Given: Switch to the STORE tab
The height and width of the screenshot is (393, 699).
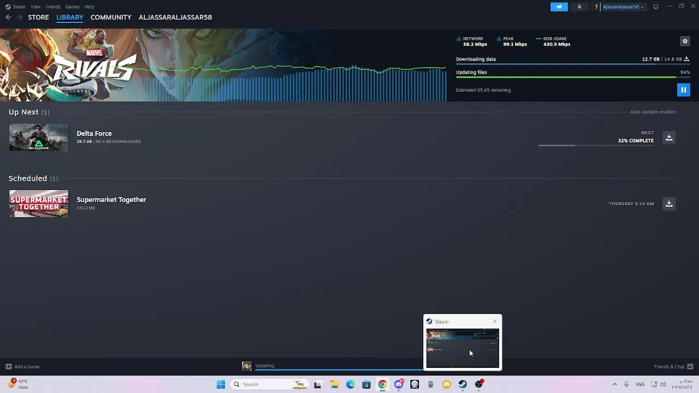Looking at the screenshot, I should pyautogui.click(x=38, y=17).
